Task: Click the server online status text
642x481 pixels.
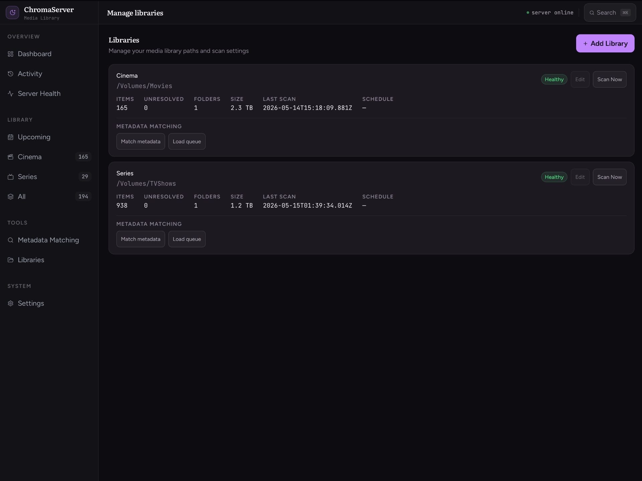Action: click(x=552, y=13)
